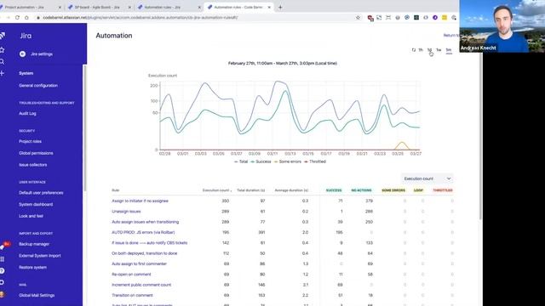Click the create plus icon in sidebar
This screenshot has width=545, height=306.
[2, 73]
